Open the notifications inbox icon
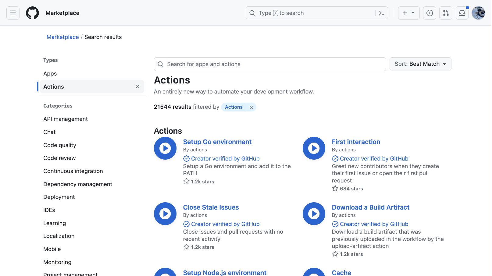This screenshot has width=492, height=276. (462, 13)
